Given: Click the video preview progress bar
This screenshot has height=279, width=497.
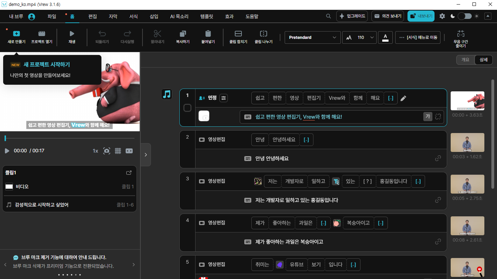Looking at the screenshot, I should (70, 138).
